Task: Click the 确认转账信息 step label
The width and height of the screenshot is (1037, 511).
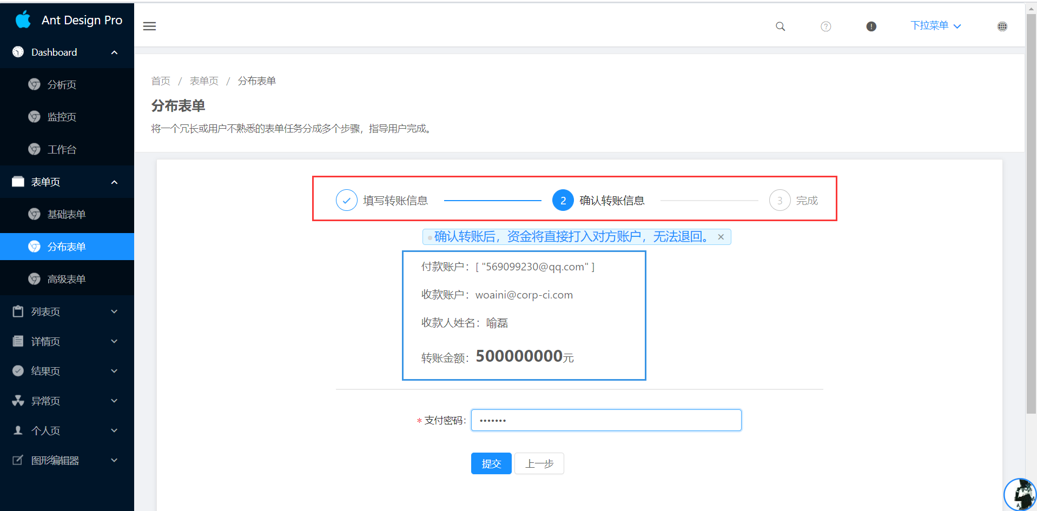Action: point(612,201)
